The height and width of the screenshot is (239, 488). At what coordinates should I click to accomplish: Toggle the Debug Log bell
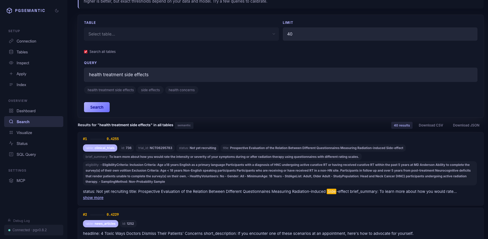(9, 220)
